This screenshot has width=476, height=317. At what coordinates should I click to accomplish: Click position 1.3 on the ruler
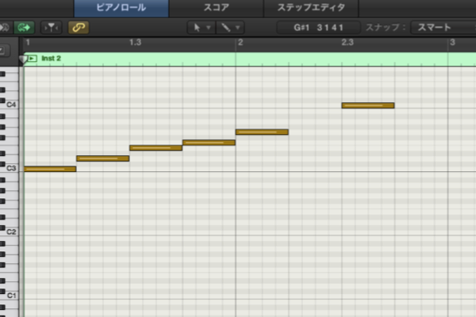135,43
